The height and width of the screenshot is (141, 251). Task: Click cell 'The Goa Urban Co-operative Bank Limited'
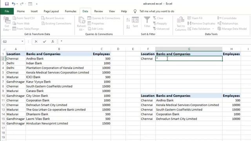pos(59,110)
